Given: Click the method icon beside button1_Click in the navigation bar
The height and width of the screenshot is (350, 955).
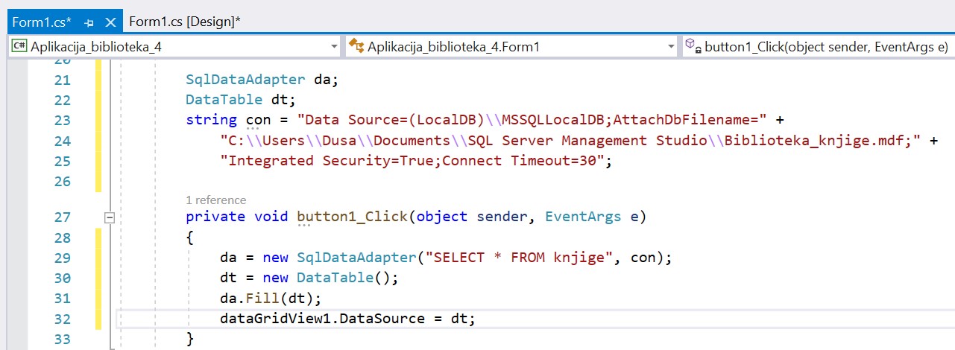Looking at the screenshot, I should (693, 47).
